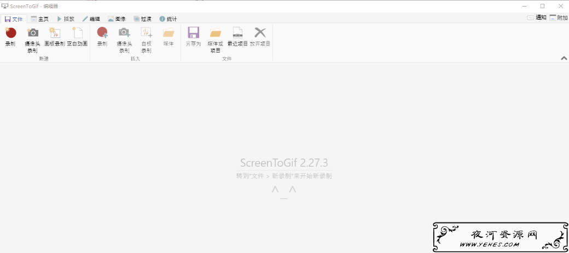
Task: Click the ScreenToGif app icon in title bar
Action: click(5, 6)
